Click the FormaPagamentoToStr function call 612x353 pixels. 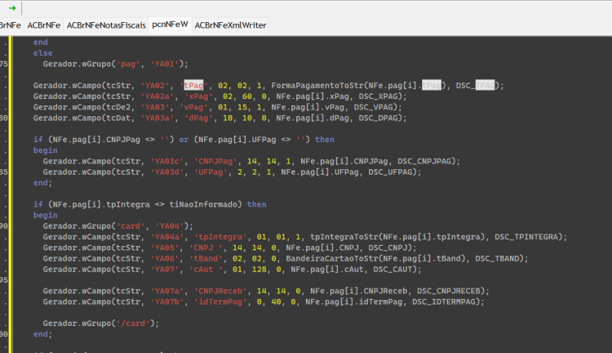(317, 85)
